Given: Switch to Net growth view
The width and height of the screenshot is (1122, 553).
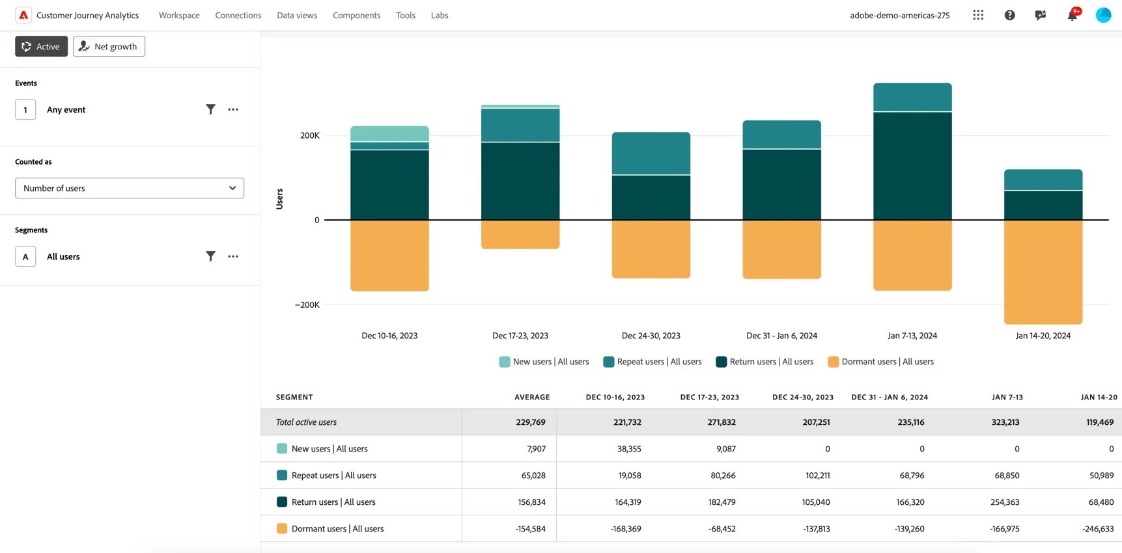Looking at the screenshot, I should click(x=109, y=46).
